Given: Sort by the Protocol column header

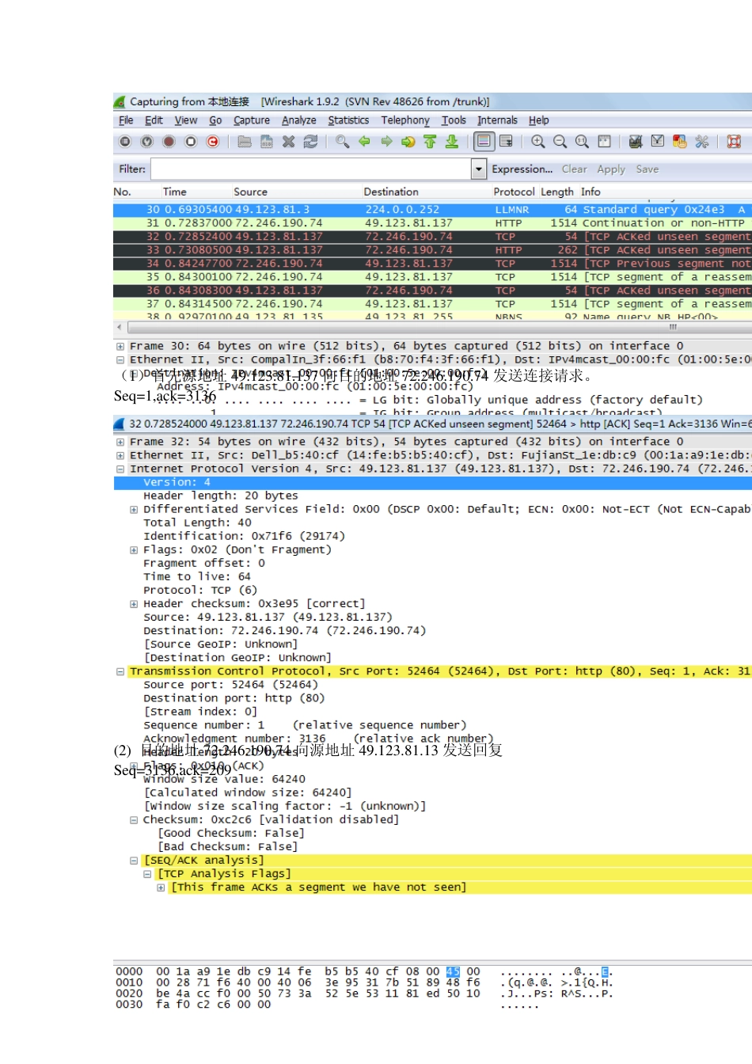Looking at the screenshot, I should coord(515,192).
